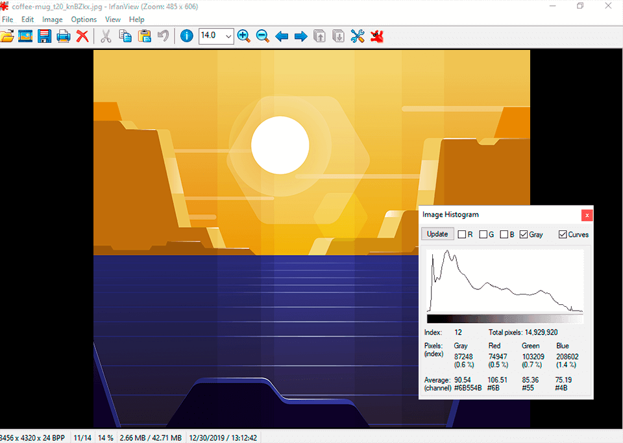
Task: Close the Image Histogram window
Action: click(587, 215)
